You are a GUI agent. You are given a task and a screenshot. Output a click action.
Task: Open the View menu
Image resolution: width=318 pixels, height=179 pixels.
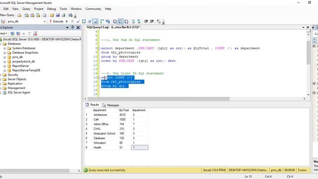[x=15, y=9]
